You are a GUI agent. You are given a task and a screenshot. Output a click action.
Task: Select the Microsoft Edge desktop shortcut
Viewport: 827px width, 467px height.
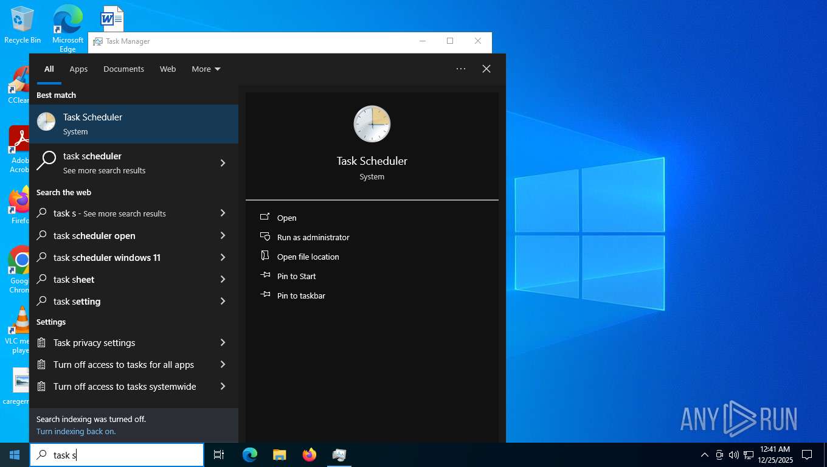point(67,29)
